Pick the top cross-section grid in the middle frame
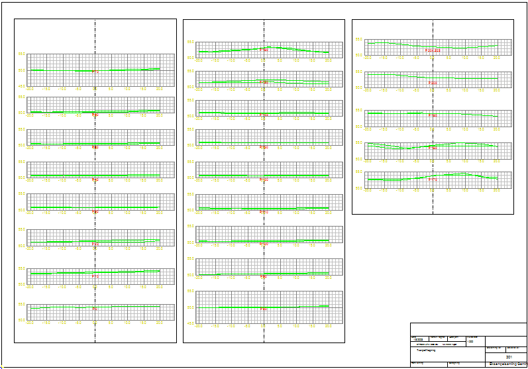Viewport: 528px width, 369px height. click(x=225, y=44)
